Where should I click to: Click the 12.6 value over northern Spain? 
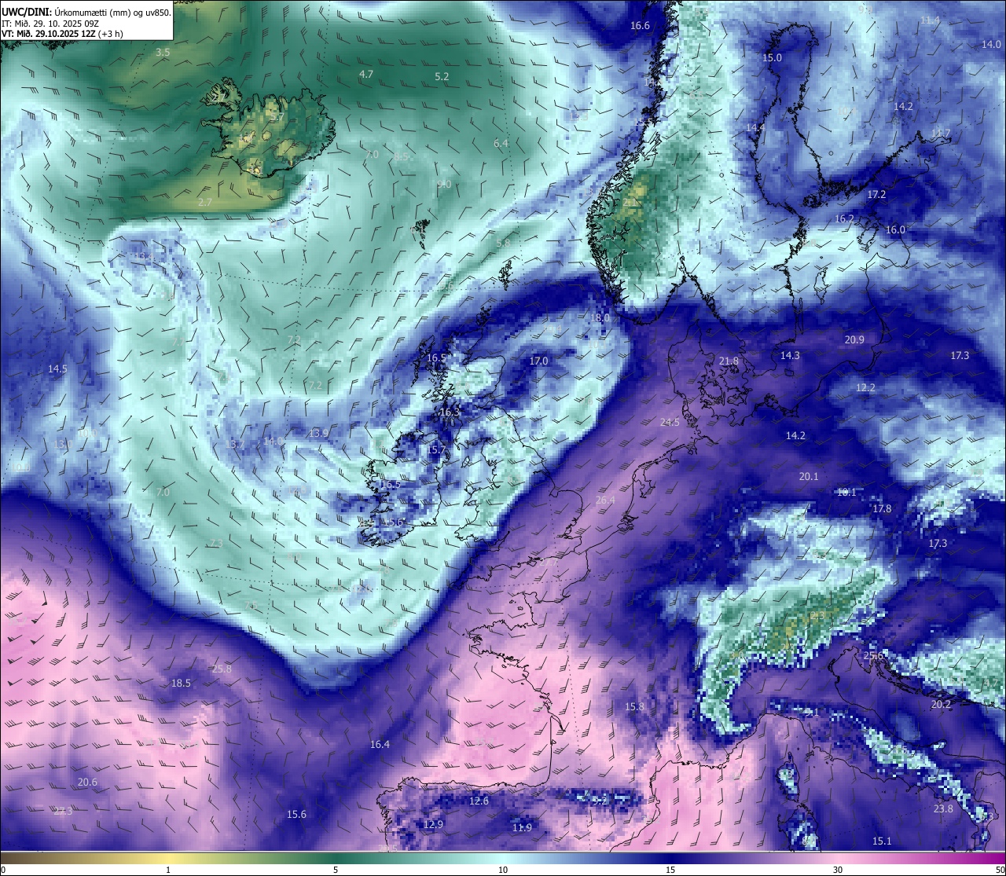click(x=479, y=801)
